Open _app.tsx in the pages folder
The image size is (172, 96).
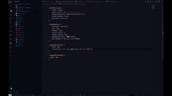(20, 17)
